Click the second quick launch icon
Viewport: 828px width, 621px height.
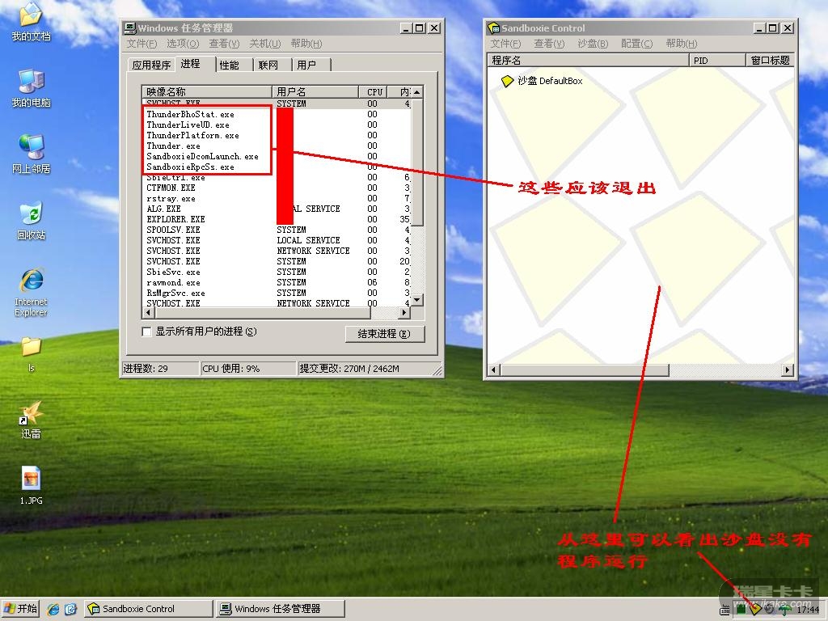click(x=71, y=609)
